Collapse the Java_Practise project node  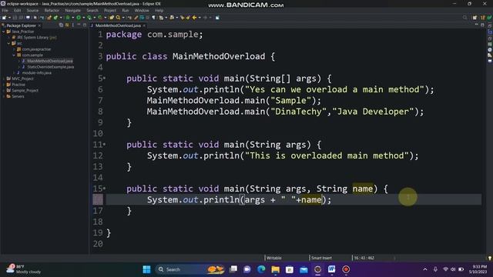click(x=3, y=32)
